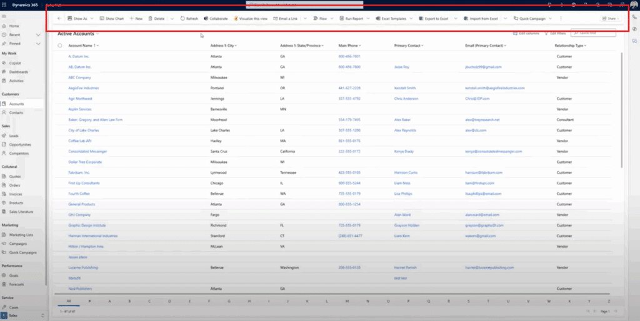Switch area using the Sales selector
Screen dimensions: 640x321
pos(23,316)
